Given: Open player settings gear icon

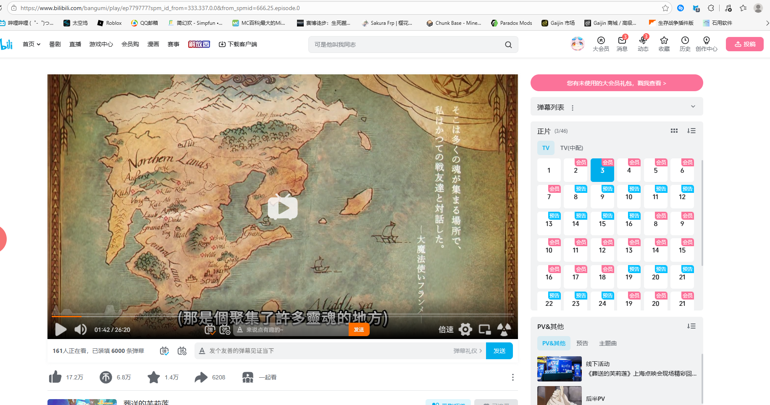Looking at the screenshot, I should [465, 330].
